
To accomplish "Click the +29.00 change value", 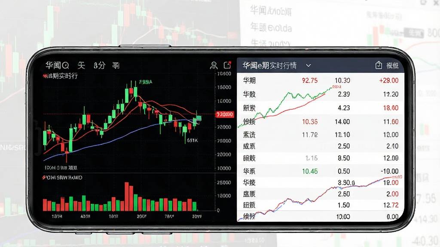I will point(388,81).
